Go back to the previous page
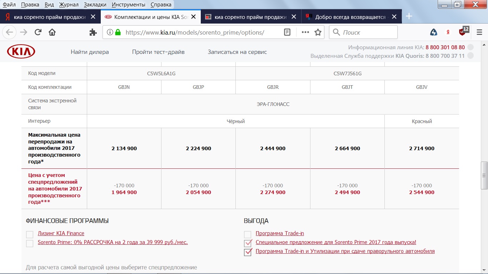488x274 pixels. [x=10, y=32]
